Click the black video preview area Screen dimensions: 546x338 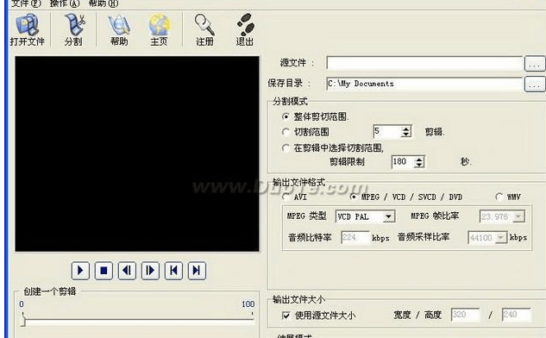137,153
